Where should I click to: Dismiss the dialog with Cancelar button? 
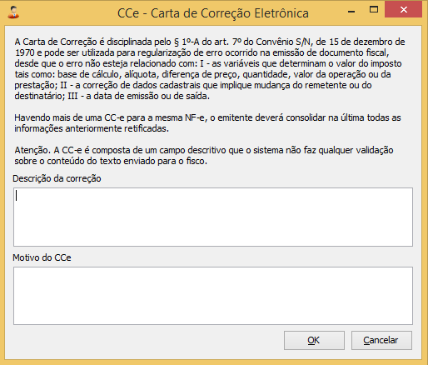(x=381, y=340)
